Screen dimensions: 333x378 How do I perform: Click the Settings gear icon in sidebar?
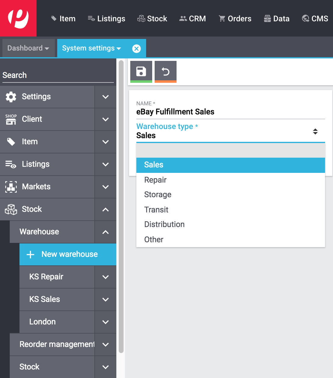[11, 97]
